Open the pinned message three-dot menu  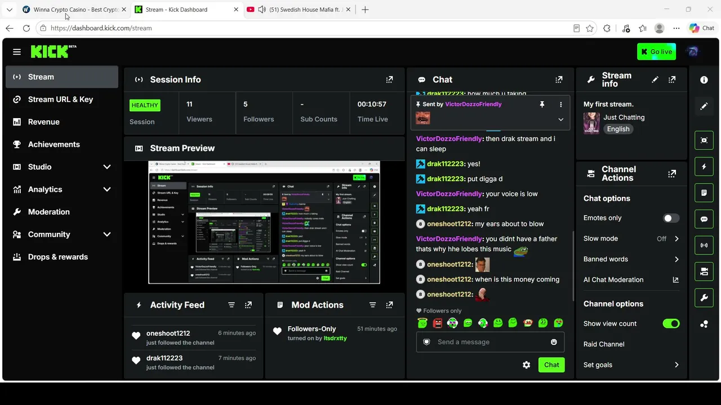560,105
